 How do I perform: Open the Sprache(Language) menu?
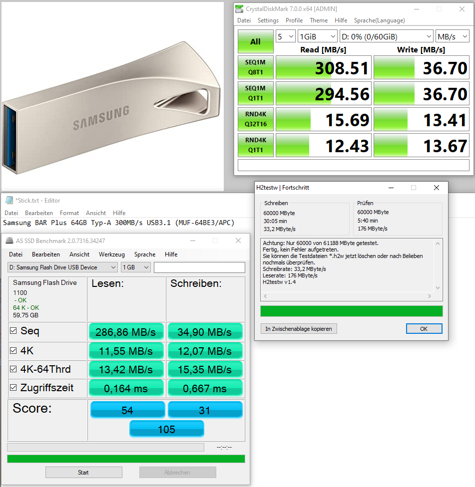379,20
